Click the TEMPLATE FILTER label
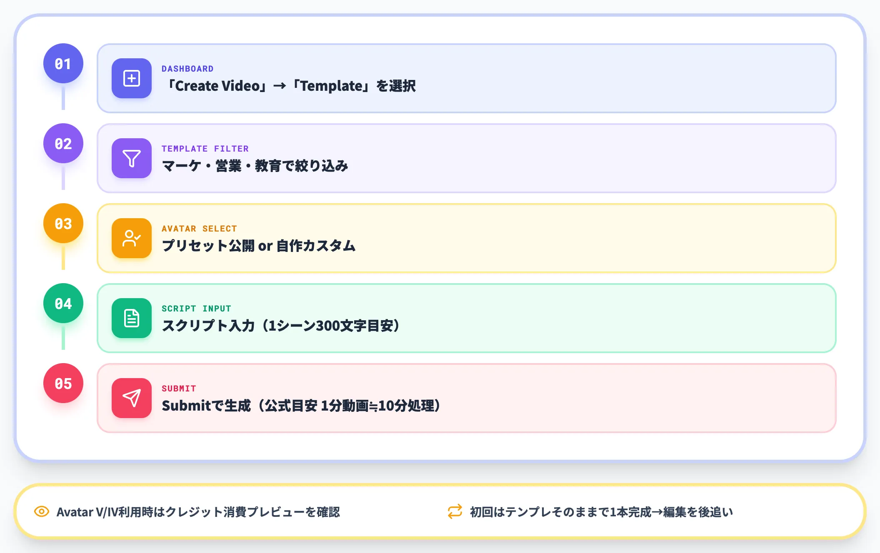The width and height of the screenshot is (880, 553). (x=205, y=149)
